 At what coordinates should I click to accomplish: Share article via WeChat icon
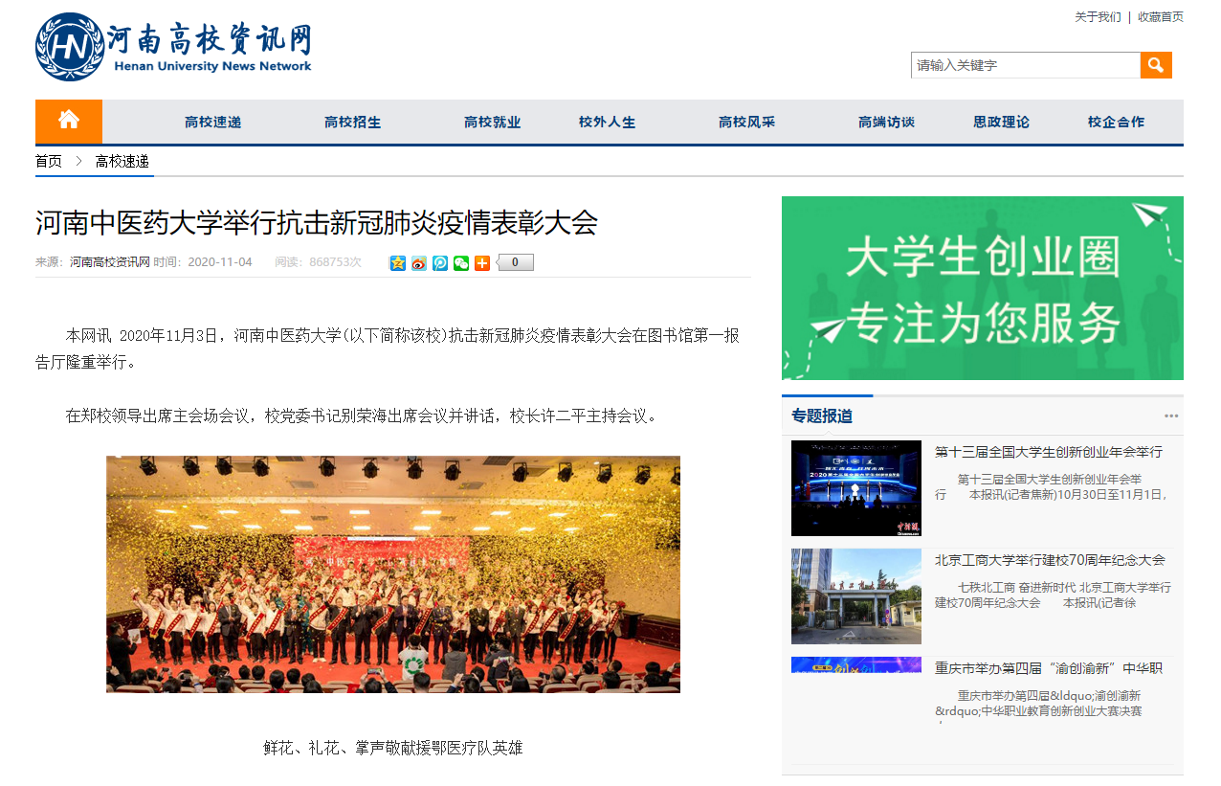[x=461, y=262]
